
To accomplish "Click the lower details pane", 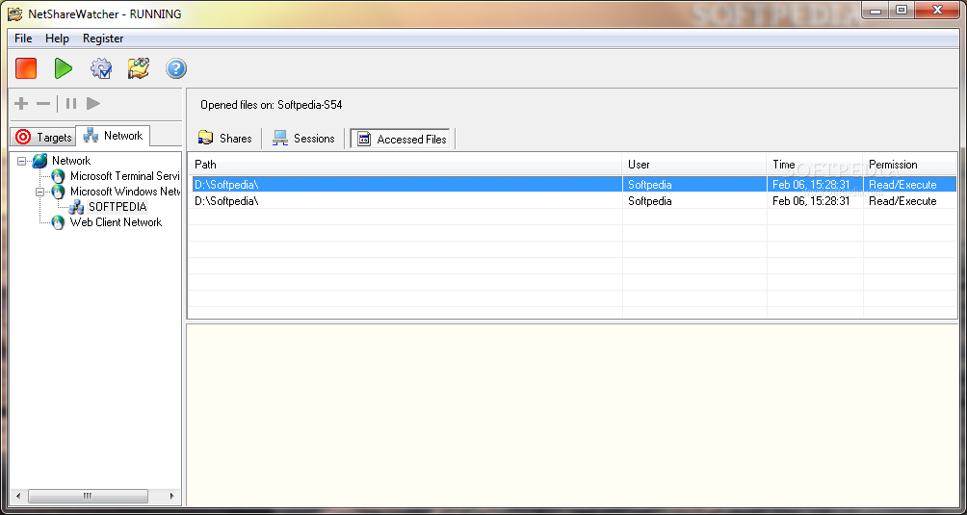I will click(x=572, y=415).
